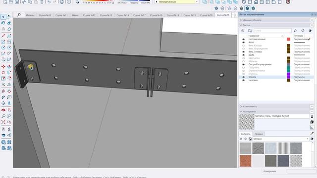Click the Название column sort arrow
Viewport: 317px width, 178px height.
282,36
